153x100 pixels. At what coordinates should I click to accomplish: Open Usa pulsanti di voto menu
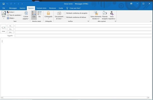click(59, 15)
